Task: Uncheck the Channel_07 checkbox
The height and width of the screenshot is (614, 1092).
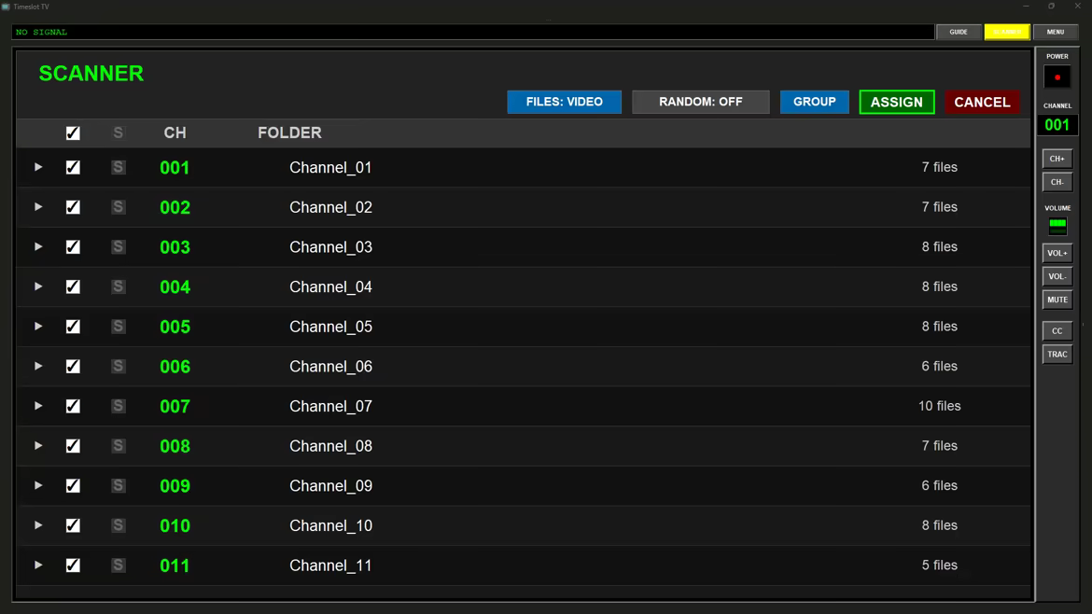Action: pyautogui.click(x=73, y=406)
